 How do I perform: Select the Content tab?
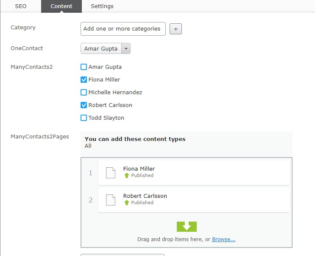tap(61, 6)
